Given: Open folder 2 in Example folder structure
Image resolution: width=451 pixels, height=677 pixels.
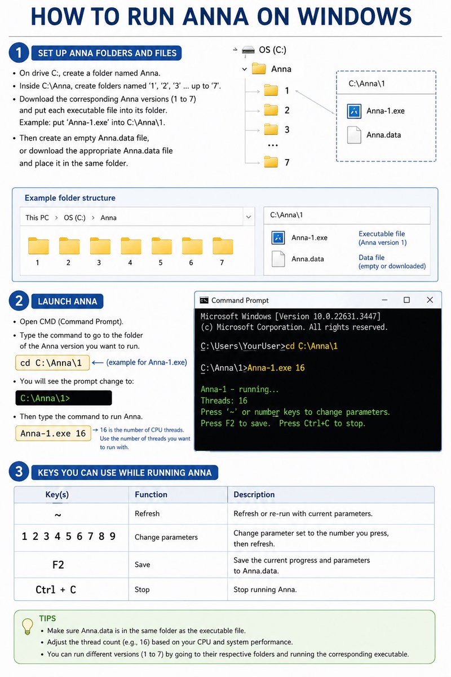Looking at the screenshot, I should pos(69,246).
